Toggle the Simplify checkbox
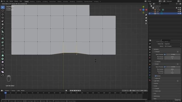 coord(154,89)
